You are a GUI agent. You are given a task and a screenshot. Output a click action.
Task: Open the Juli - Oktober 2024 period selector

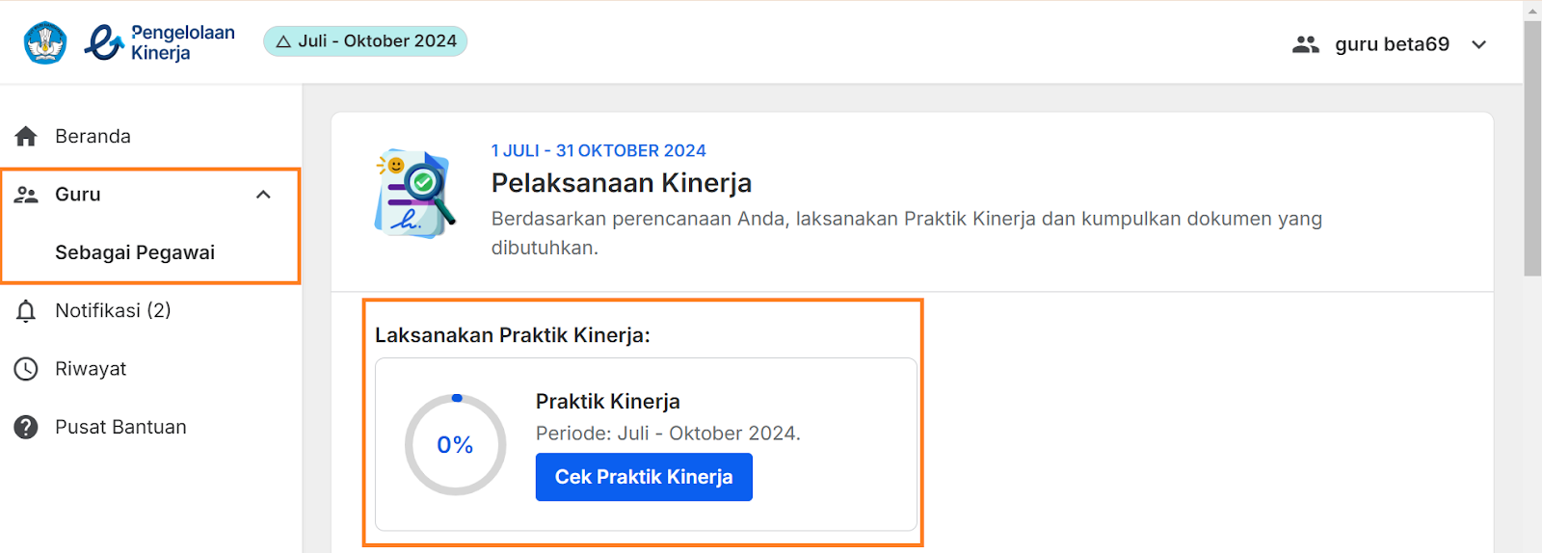click(x=365, y=41)
